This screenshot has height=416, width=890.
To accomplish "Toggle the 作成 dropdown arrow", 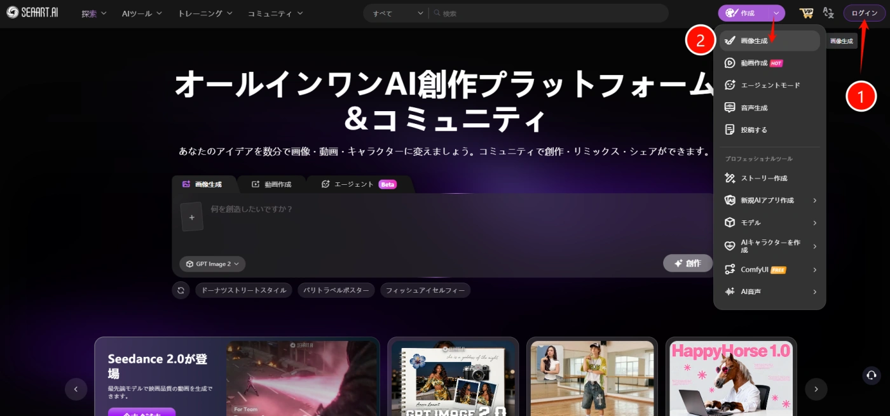I will (x=776, y=13).
